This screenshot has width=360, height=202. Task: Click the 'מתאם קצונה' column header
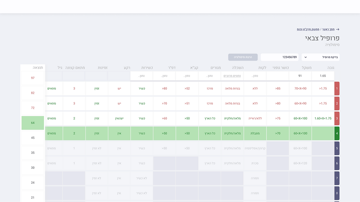(x=75, y=68)
